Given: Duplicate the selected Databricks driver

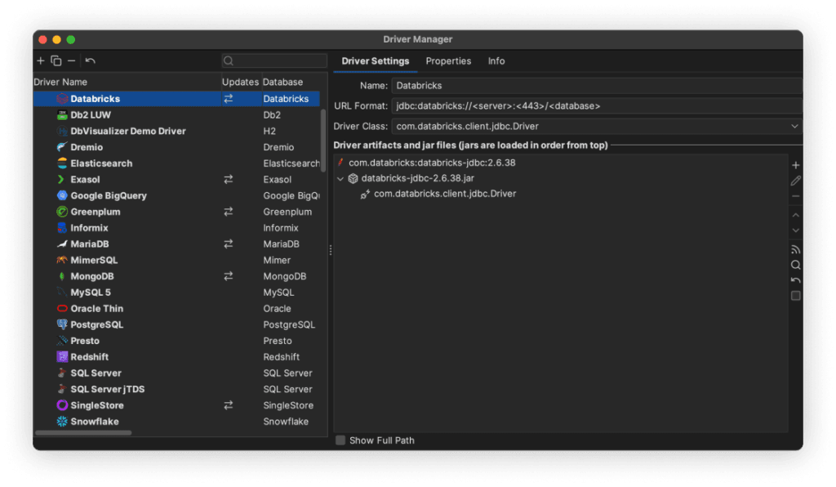Looking at the screenshot, I should pyautogui.click(x=56, y=60).
